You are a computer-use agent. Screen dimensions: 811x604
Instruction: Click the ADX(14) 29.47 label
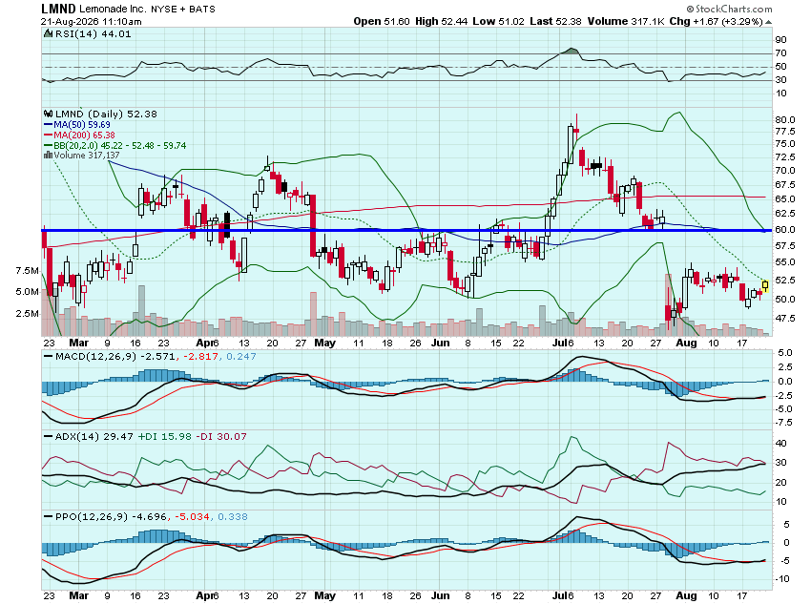click(94, 436)
